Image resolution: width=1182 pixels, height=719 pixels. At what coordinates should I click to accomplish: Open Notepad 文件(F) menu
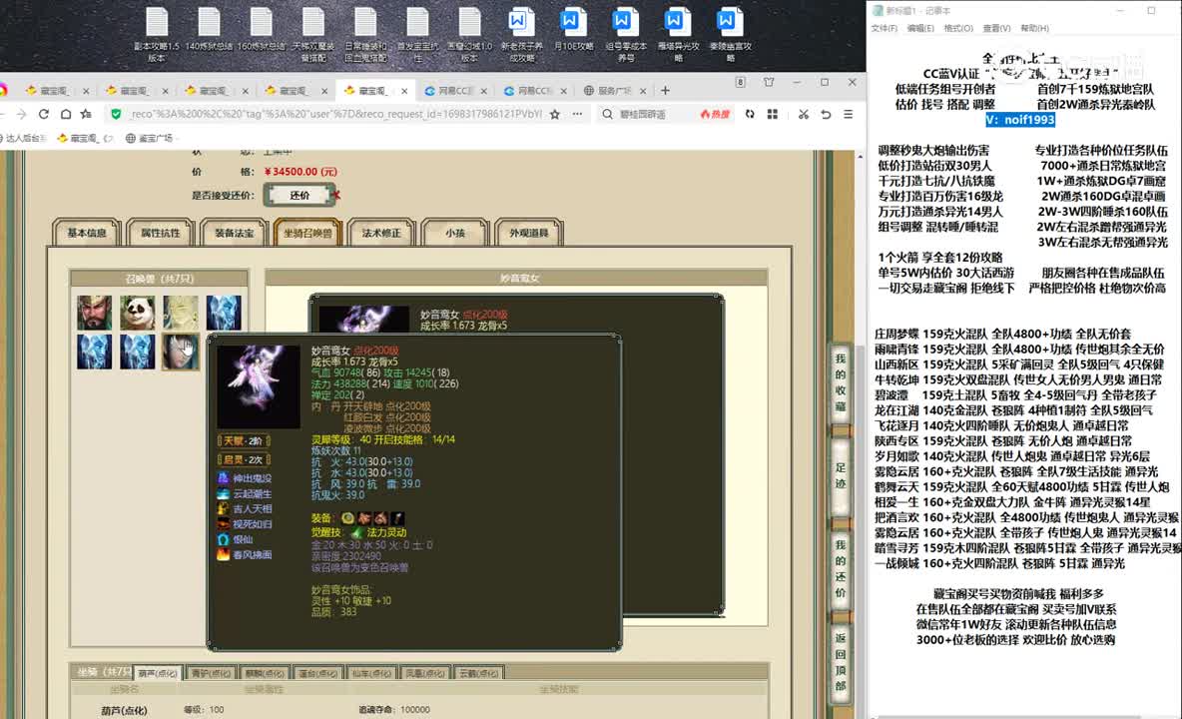click(885, 28)
